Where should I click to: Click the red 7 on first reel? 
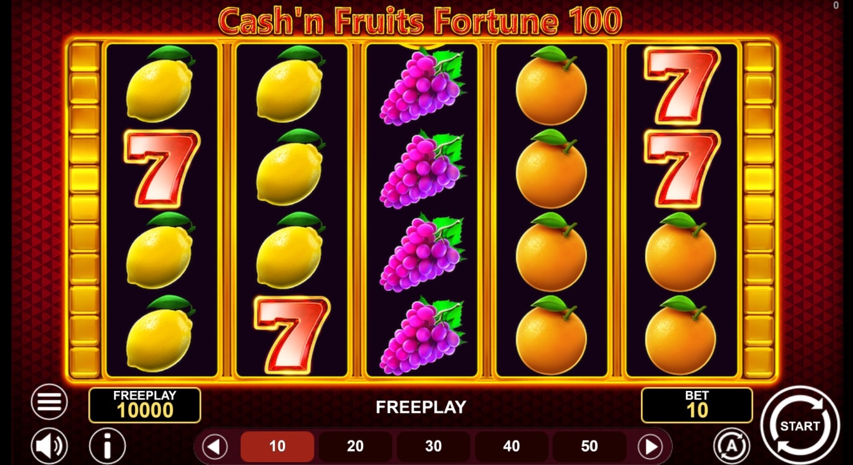tap(162, 169)
